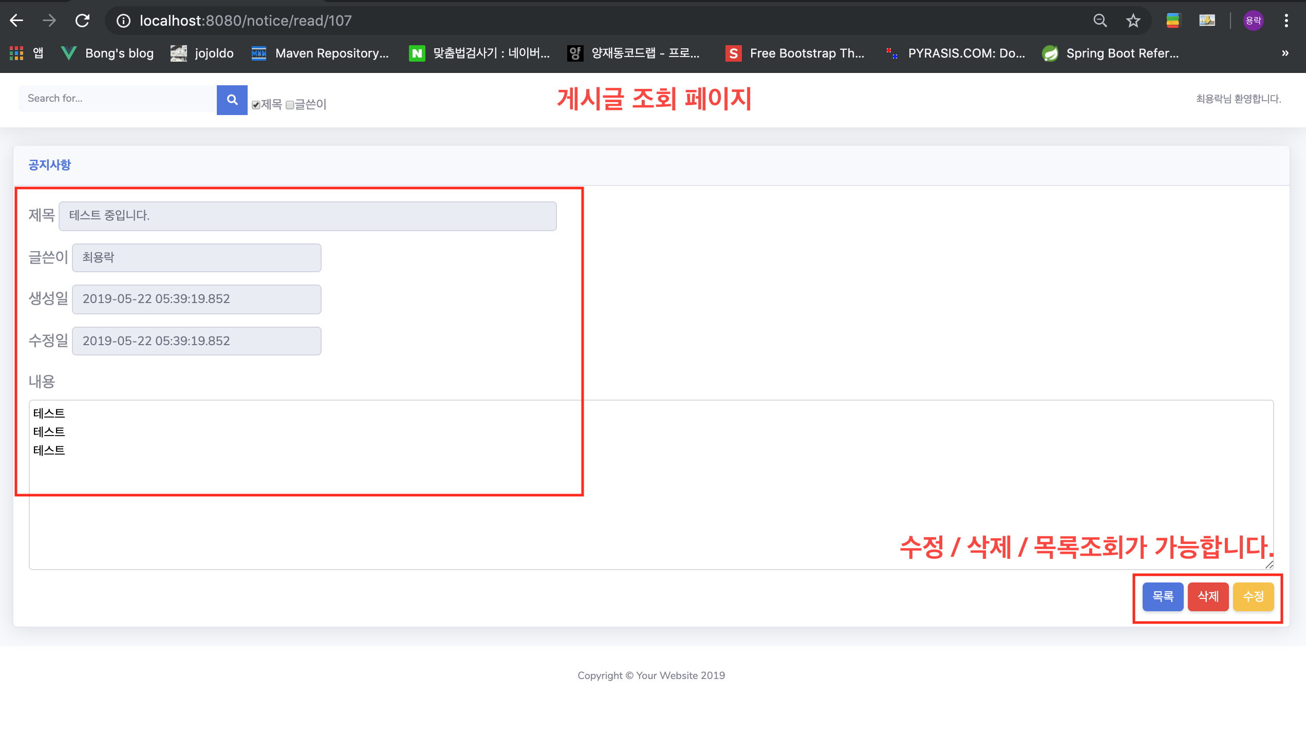Bookmark page with star icon
Viewport: 1306px width, 753px height.
pos(1133,21)
